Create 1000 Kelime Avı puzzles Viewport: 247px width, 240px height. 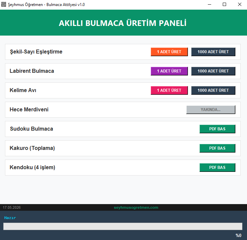click(213, 90)
